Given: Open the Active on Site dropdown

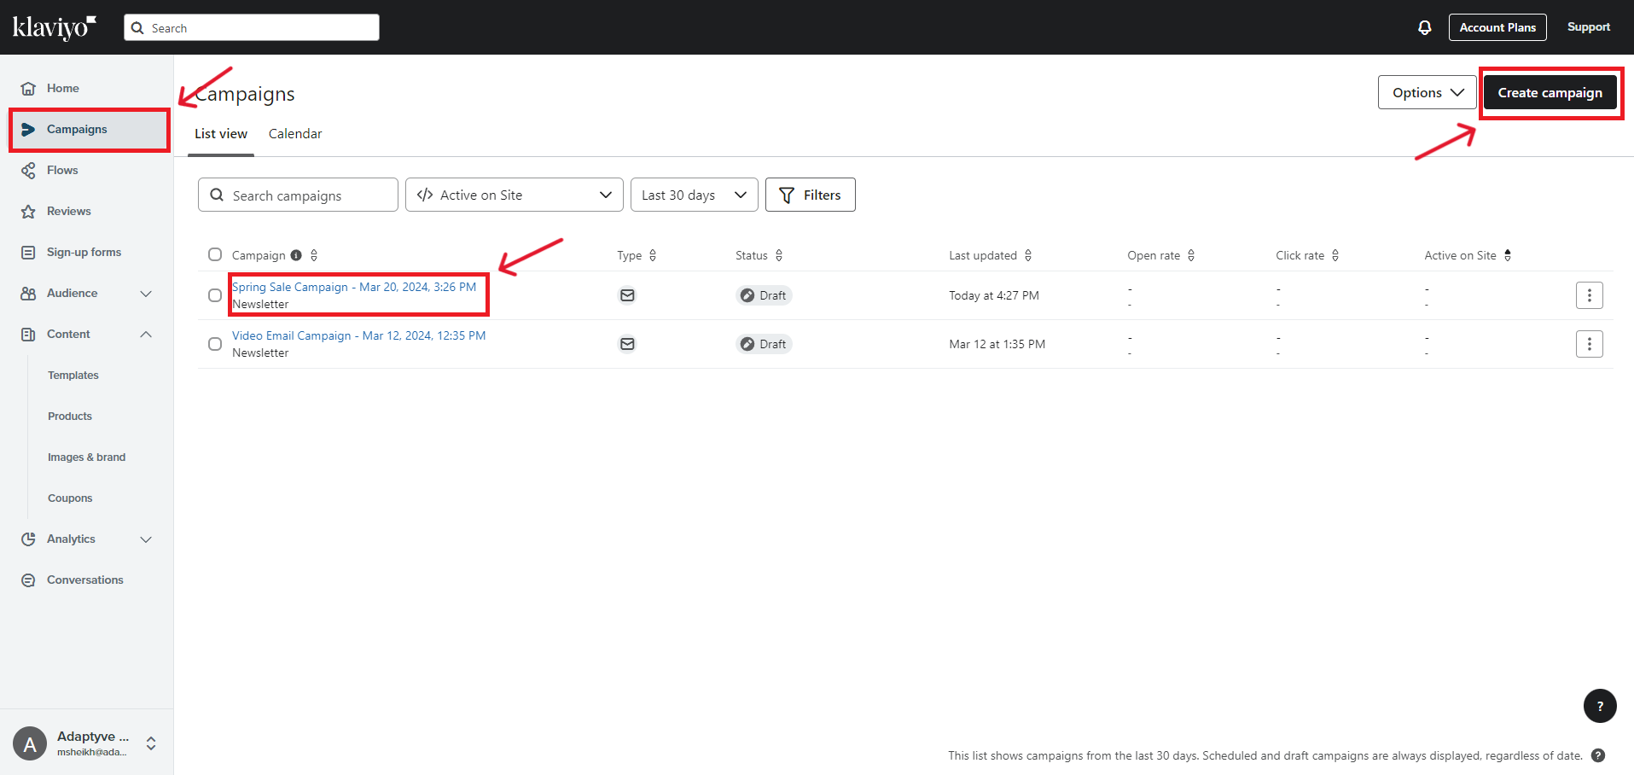Looking at the screenshot, I should coord(514,195).
